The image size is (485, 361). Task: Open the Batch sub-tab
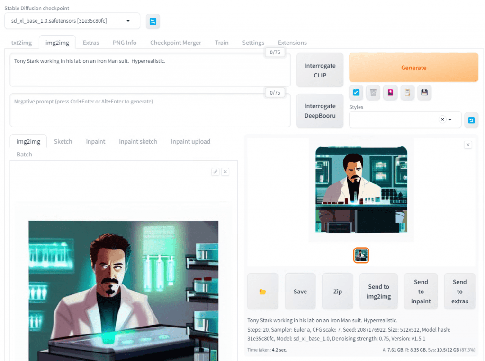pos(24,154)
